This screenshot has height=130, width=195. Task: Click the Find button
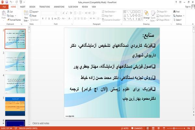click(176, 12)
